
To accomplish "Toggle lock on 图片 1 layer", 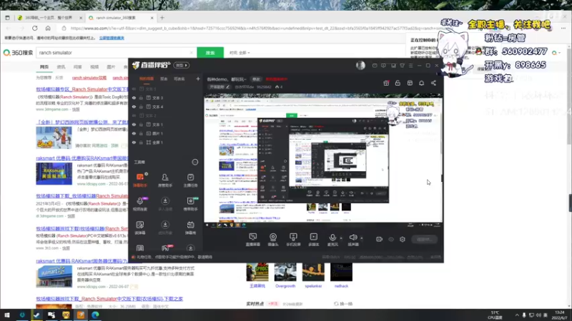I will tap(141, 133).
